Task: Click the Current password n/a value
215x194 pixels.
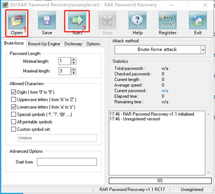Action: tap(165, 91)
